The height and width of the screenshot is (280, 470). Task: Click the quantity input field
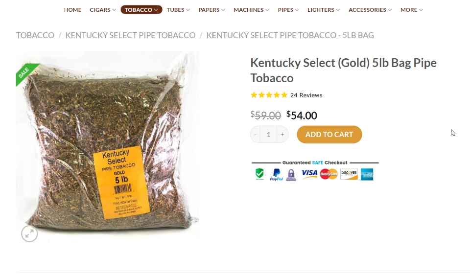pos(268,135)
